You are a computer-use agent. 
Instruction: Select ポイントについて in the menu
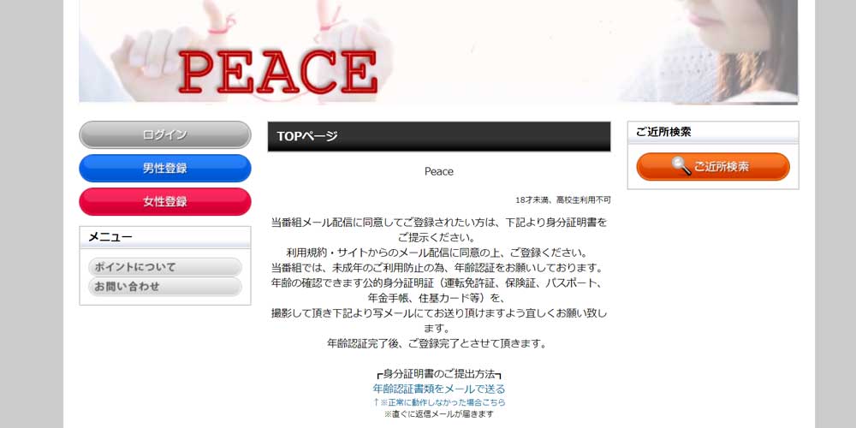(165, 267)
